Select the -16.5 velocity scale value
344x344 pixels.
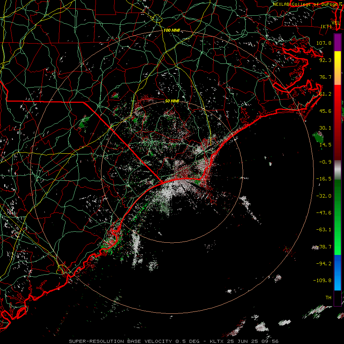pos(324,179)
